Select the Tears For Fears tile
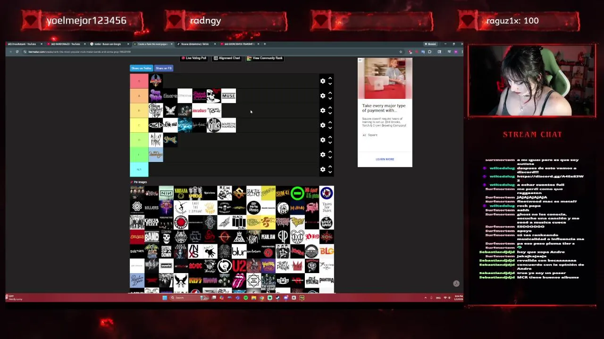604x339 pixels. 327,207
